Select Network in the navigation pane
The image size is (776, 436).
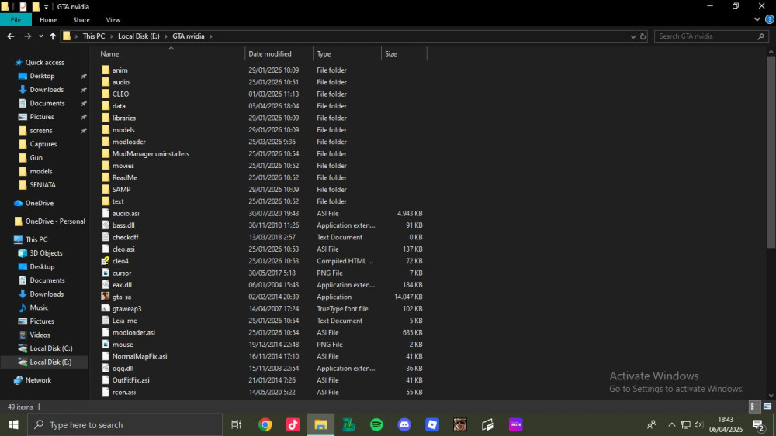coord(38,380)
